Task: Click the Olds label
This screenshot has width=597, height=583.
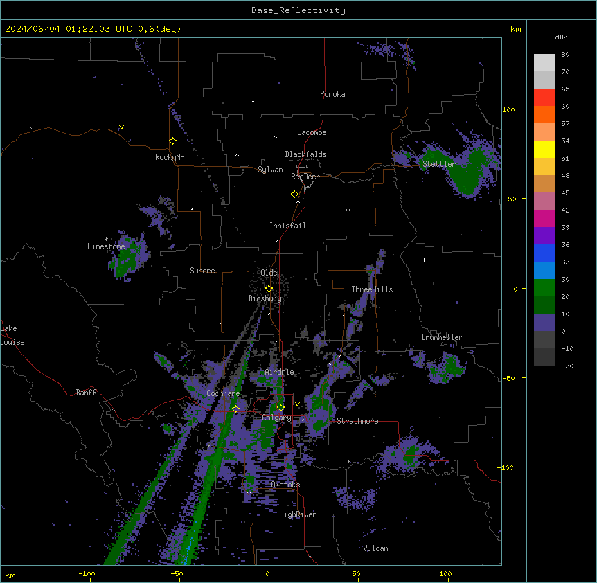Action: tap(269, 273)
